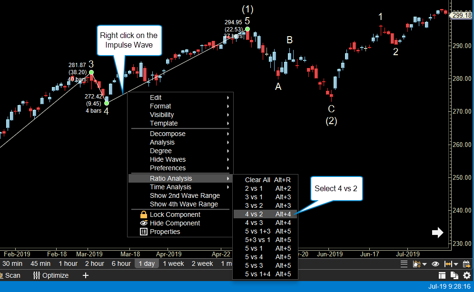Click the white right-arrow on the chart
The width and height of the screenshot is (474, 292).
click(437, 233)
